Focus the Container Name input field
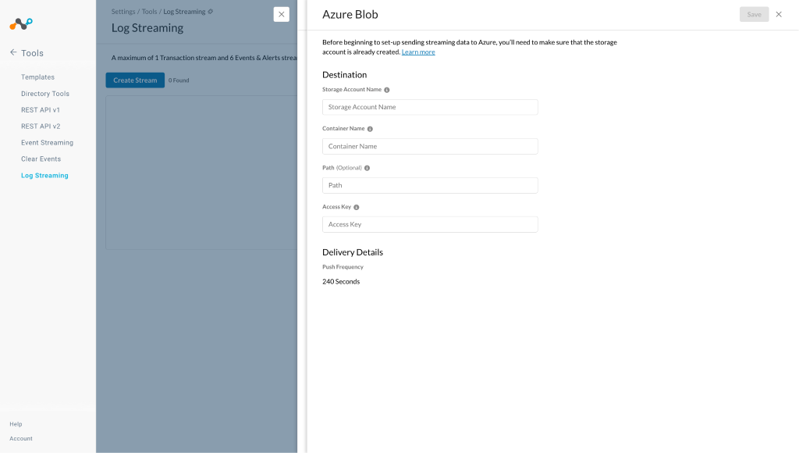Screen dimensions: 799x453 pos(430,146)
